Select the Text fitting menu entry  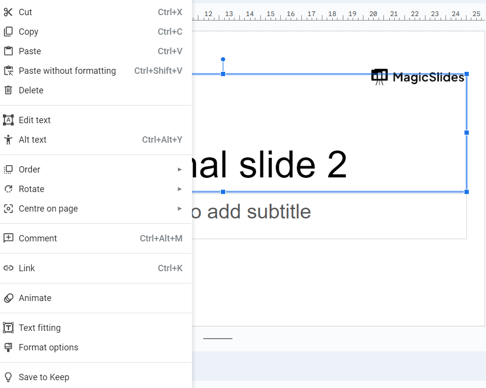point(40,328)
